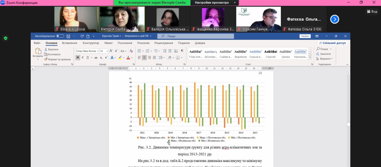Open the Times New Roman font name dropdown
This screenshot has height=167, width=381.
97,51
